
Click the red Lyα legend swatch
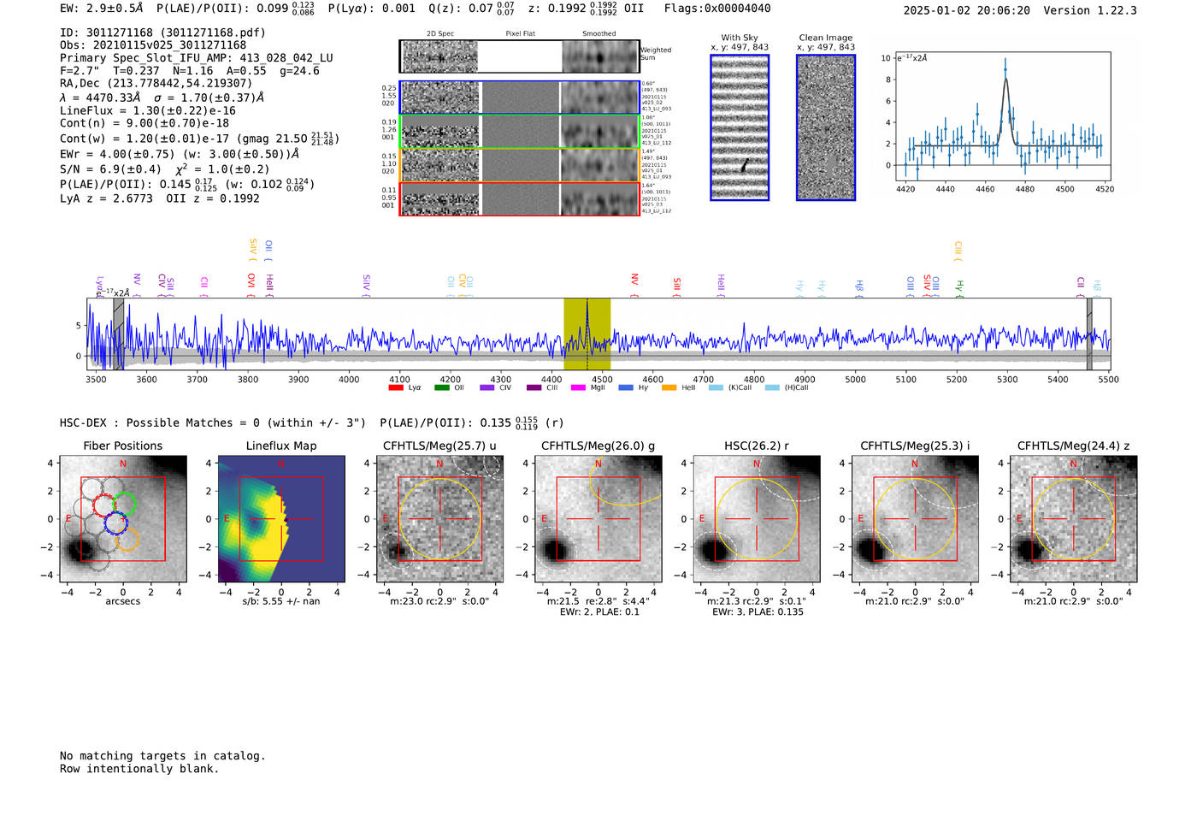coord(395,388)
